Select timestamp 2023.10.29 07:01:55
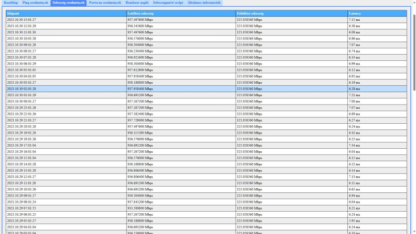416x234 pixels. (21, 209)
